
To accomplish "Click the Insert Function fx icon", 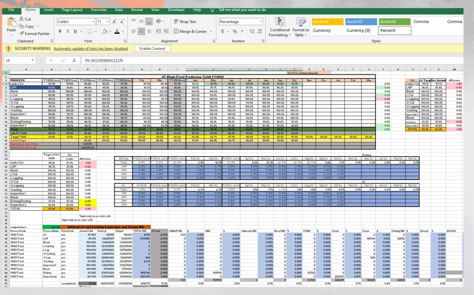I will coord(74,61).
